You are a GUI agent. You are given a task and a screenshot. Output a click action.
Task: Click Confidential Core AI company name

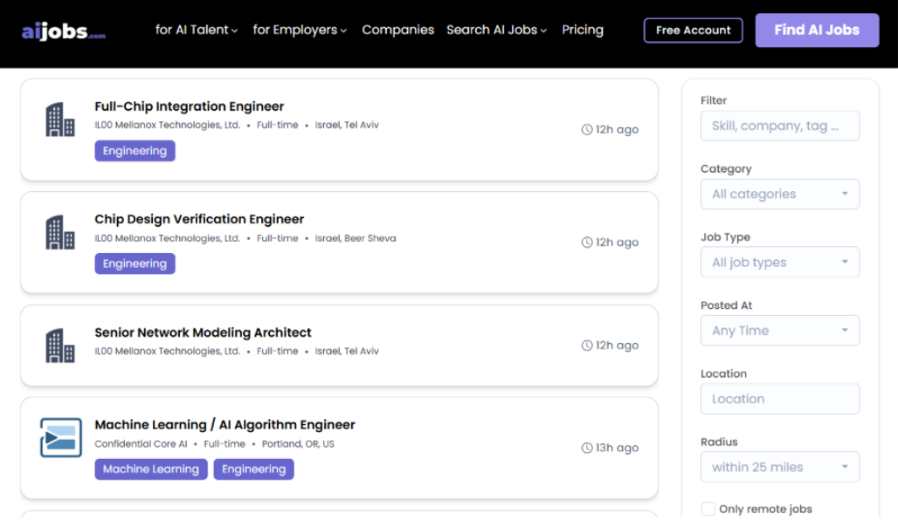tap(141, 444)
